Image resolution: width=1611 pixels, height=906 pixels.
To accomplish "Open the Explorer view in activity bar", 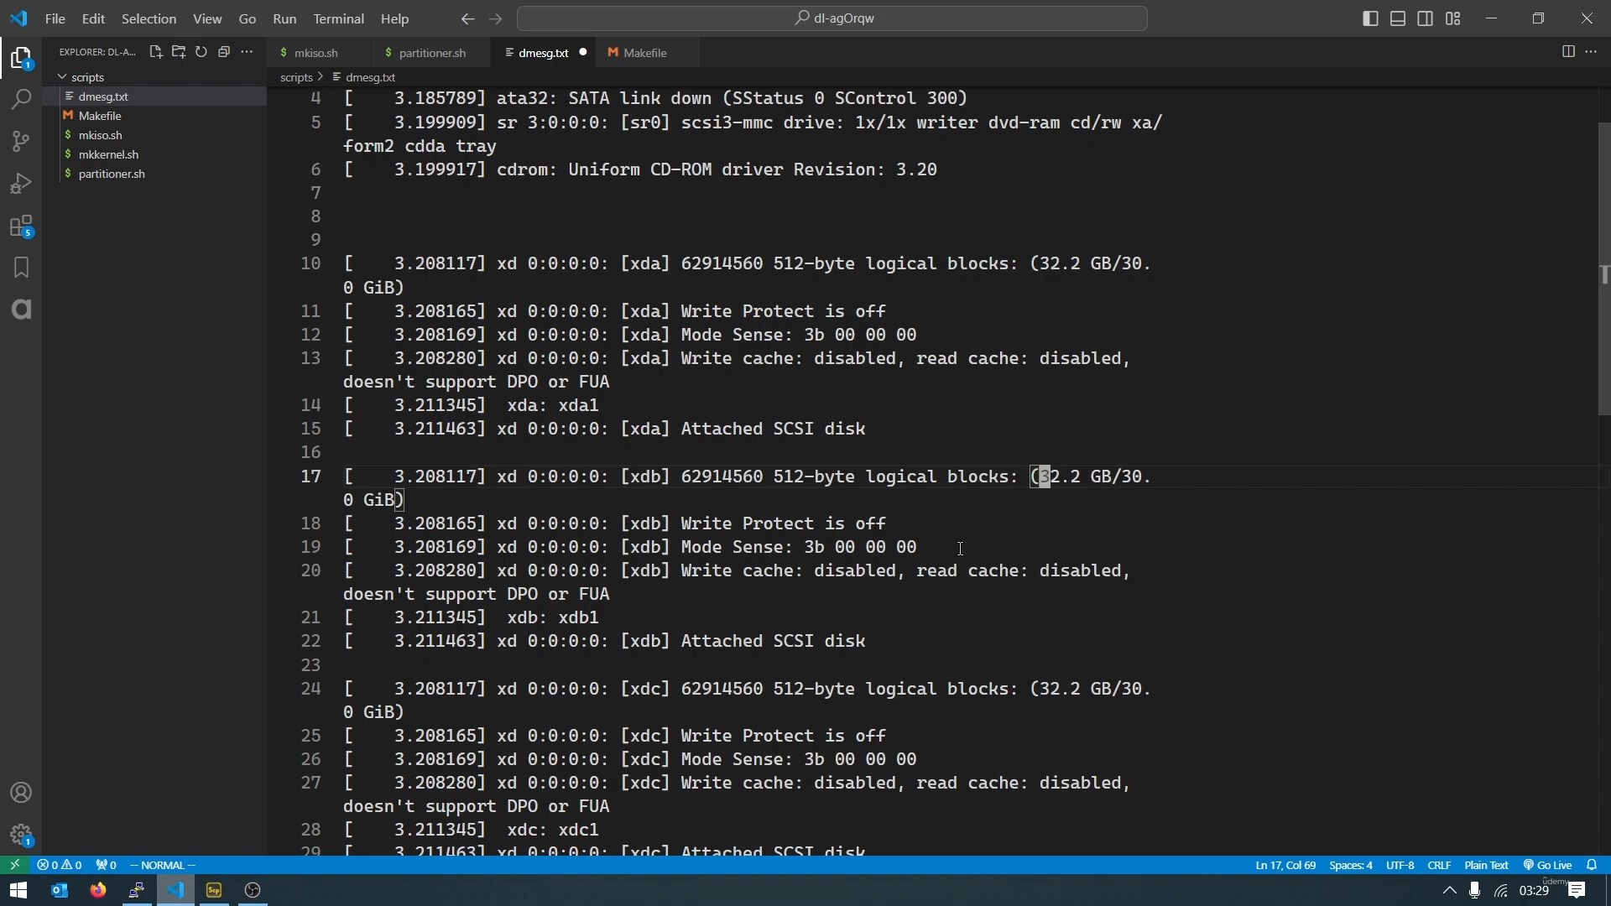I will click(21, 58).
